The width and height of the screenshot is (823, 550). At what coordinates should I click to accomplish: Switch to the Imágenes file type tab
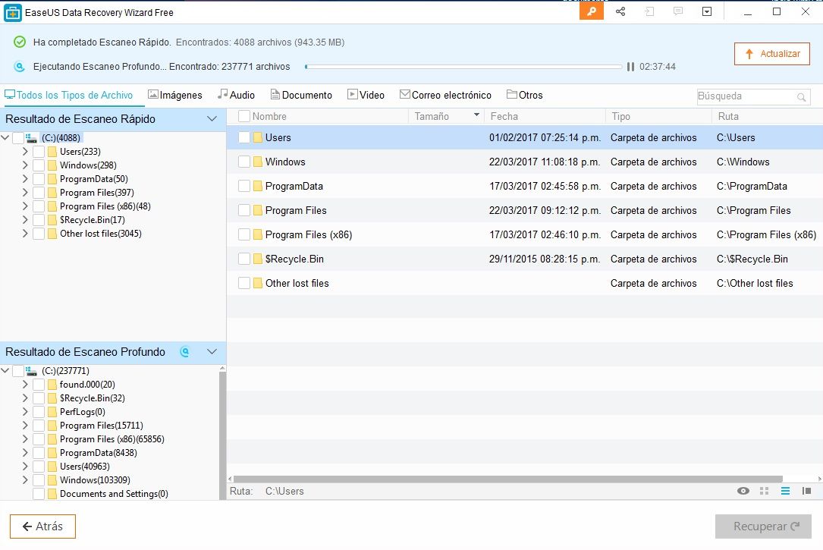(175, 95)
